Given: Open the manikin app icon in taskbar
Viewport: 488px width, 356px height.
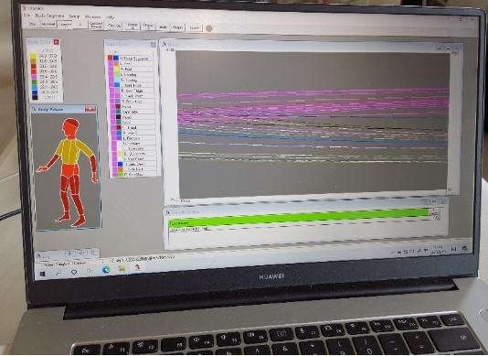Looking at the screenshot, I should coord(137,267).
